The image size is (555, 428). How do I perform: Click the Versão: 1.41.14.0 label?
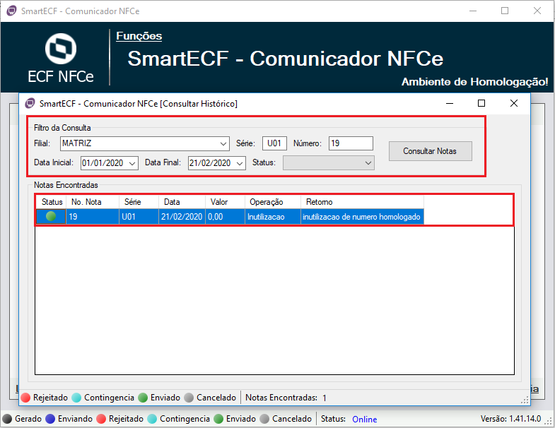pyautogui.click(x=510, y=419)
